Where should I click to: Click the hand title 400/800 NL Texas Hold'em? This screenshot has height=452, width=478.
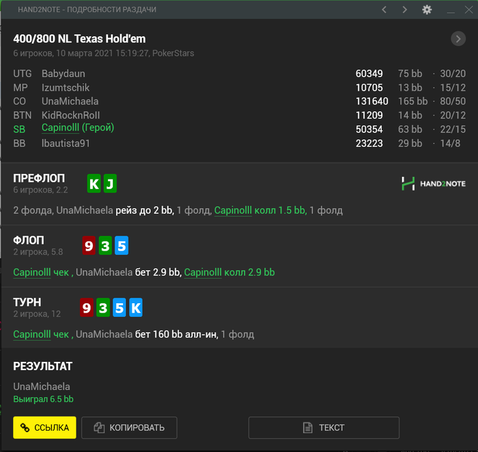(79, 39)
